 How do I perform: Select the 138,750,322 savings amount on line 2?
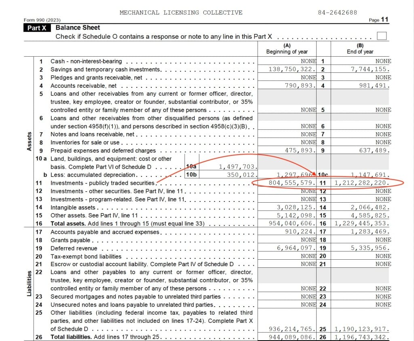coord(286,69)
